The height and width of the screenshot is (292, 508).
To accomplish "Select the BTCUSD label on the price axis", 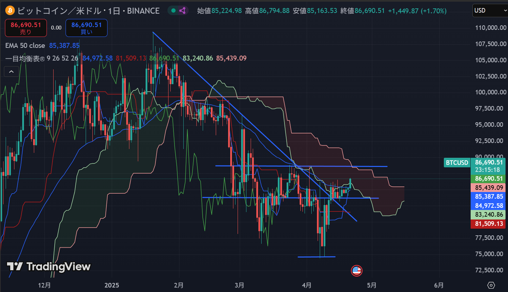I will point(456,163).
